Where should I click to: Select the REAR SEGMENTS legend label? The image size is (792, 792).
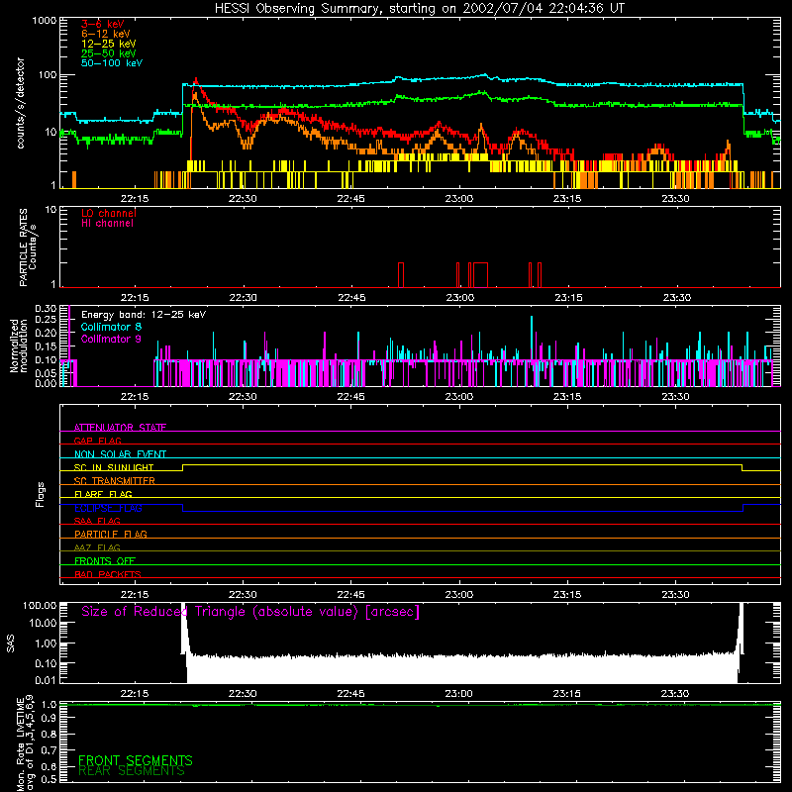point(132,771)
